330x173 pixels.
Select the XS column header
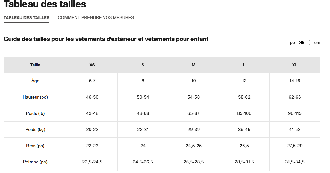(x=92, y=65)
